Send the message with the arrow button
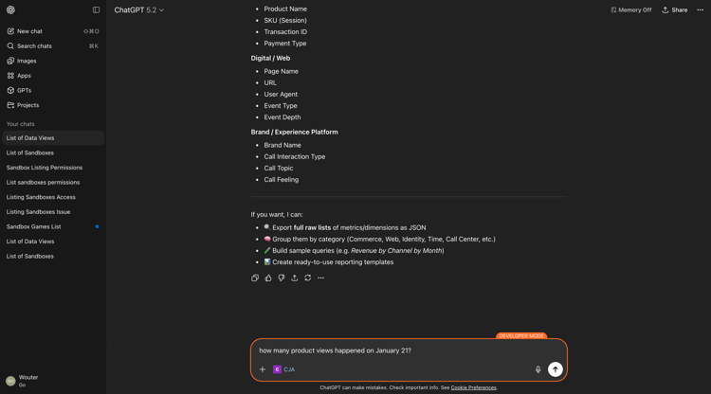The image size is (711, 394). (x=555, y=369)
